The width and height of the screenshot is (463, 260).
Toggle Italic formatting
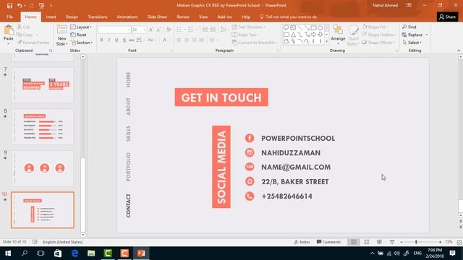tap(109, 40)
